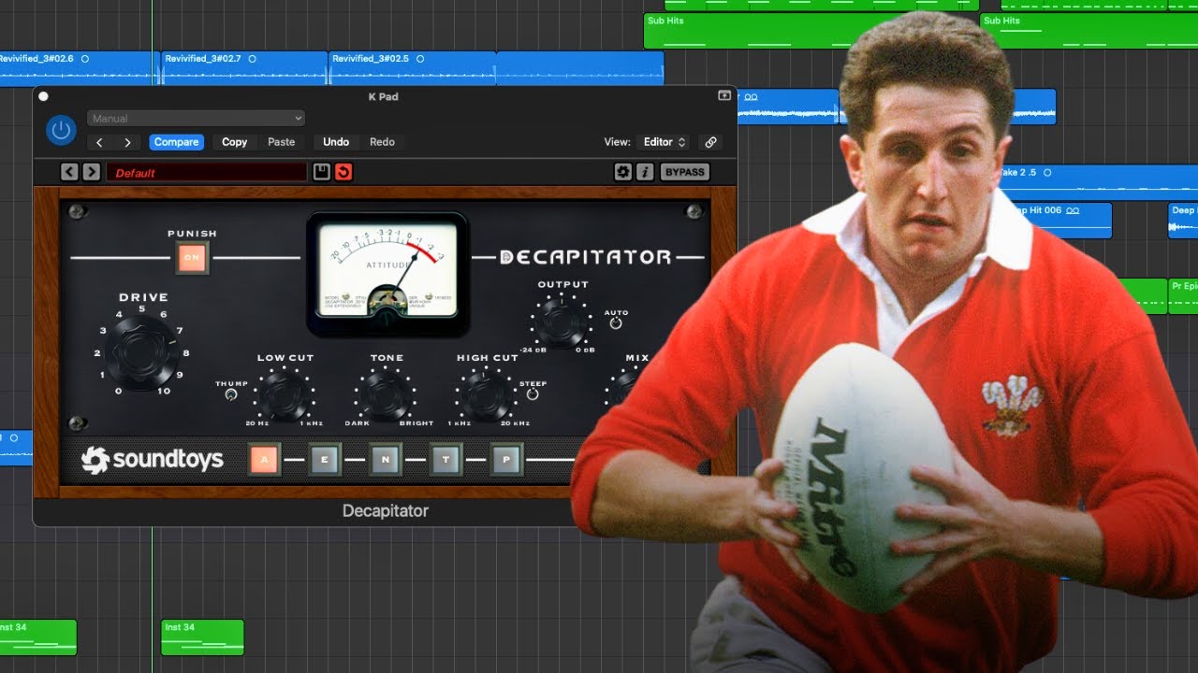Select the Deep Hit 006 region
This screenshot has height=673, width=1198.
tap(1058, 221)
